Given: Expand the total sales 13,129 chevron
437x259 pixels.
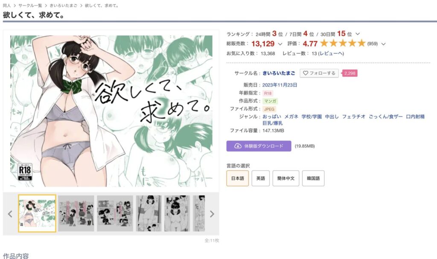Looking at the screenshot, I should coord(280,44).
